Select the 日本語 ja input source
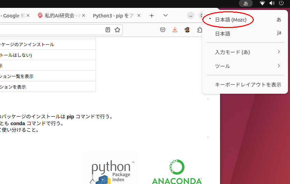290x184 pixels. click(x=222, y=34)
